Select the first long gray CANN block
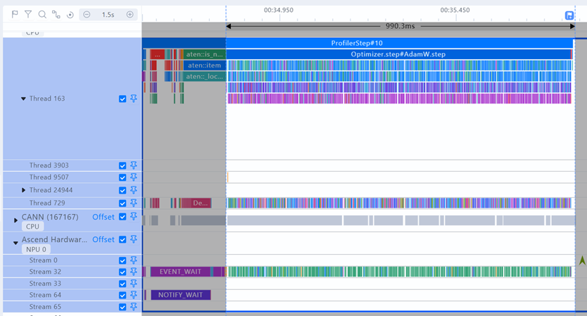 click(x=284, y=220)
